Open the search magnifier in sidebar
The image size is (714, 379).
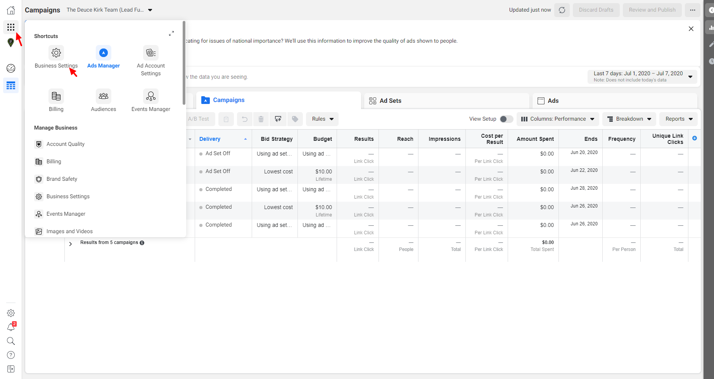pos(11,341)
